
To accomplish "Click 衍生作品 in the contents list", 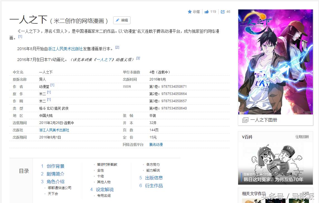I will (154, 185).
